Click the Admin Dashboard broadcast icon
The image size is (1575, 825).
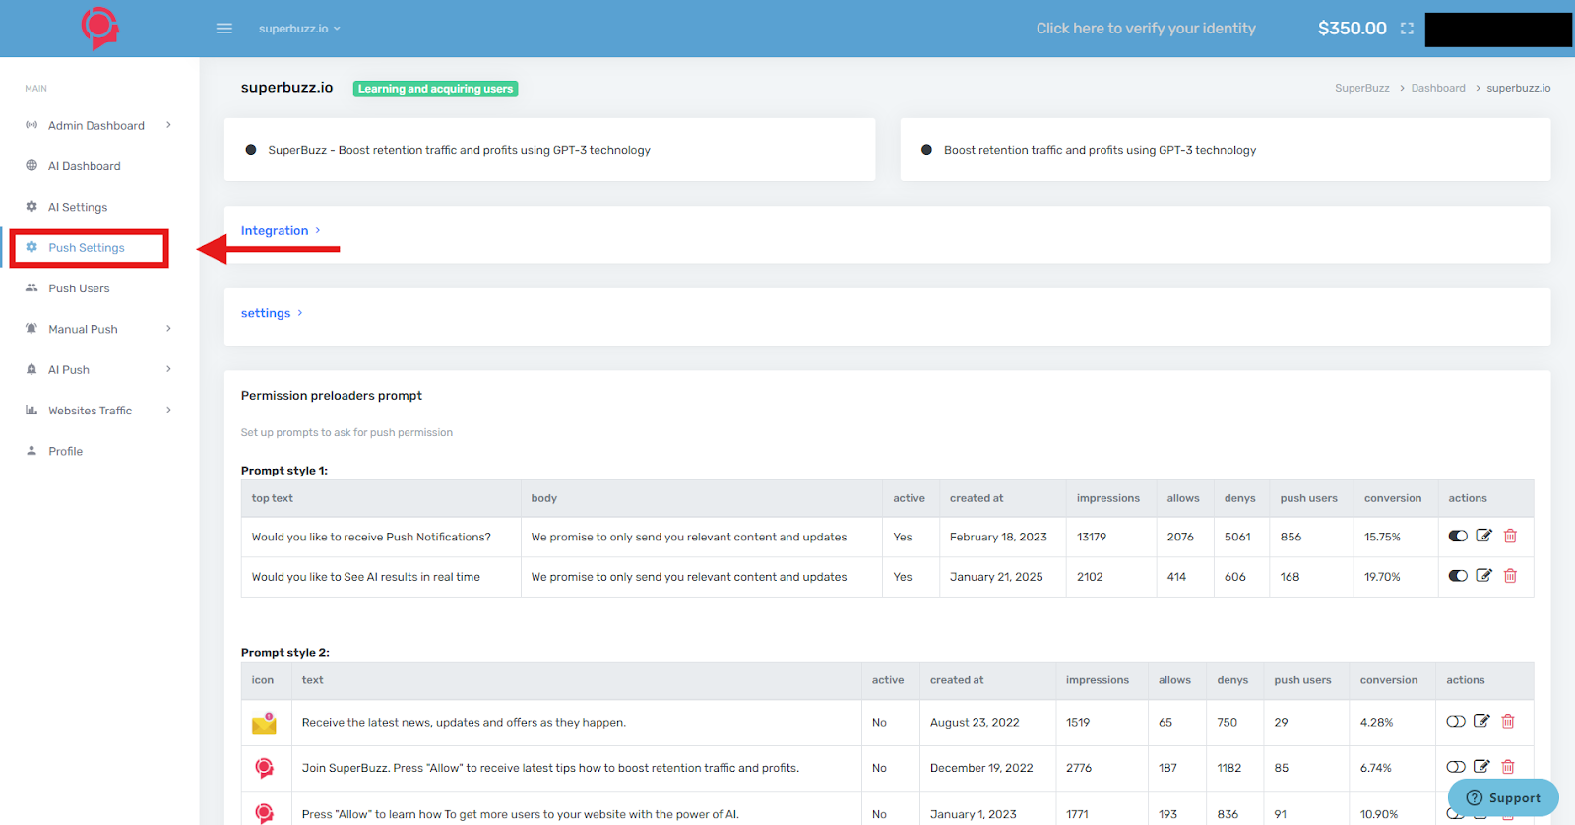(31, 125)
